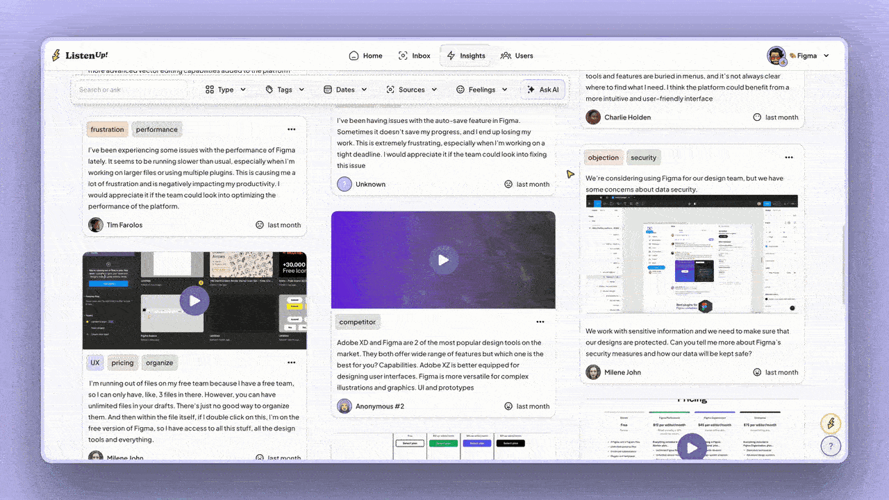Click the pricing tag
This screenshot has height=500, width=889.
122,362
